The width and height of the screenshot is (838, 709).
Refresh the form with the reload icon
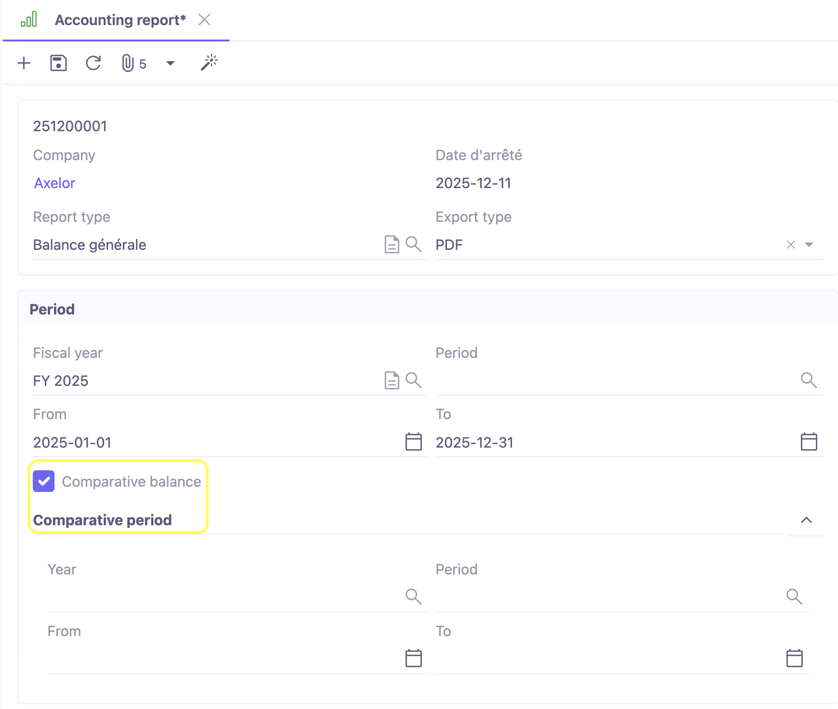point(94,63)
